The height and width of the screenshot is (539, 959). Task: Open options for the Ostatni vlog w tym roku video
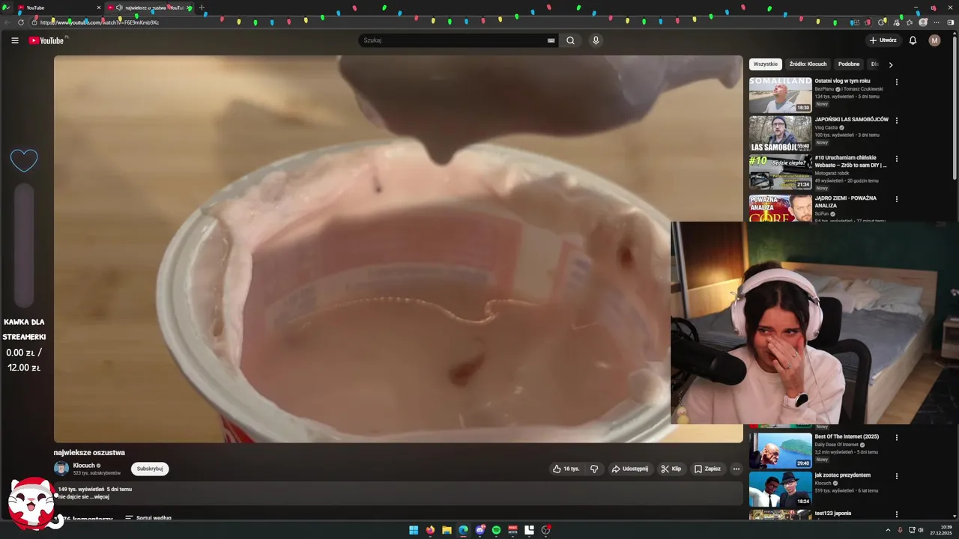(x=896, y=82)
